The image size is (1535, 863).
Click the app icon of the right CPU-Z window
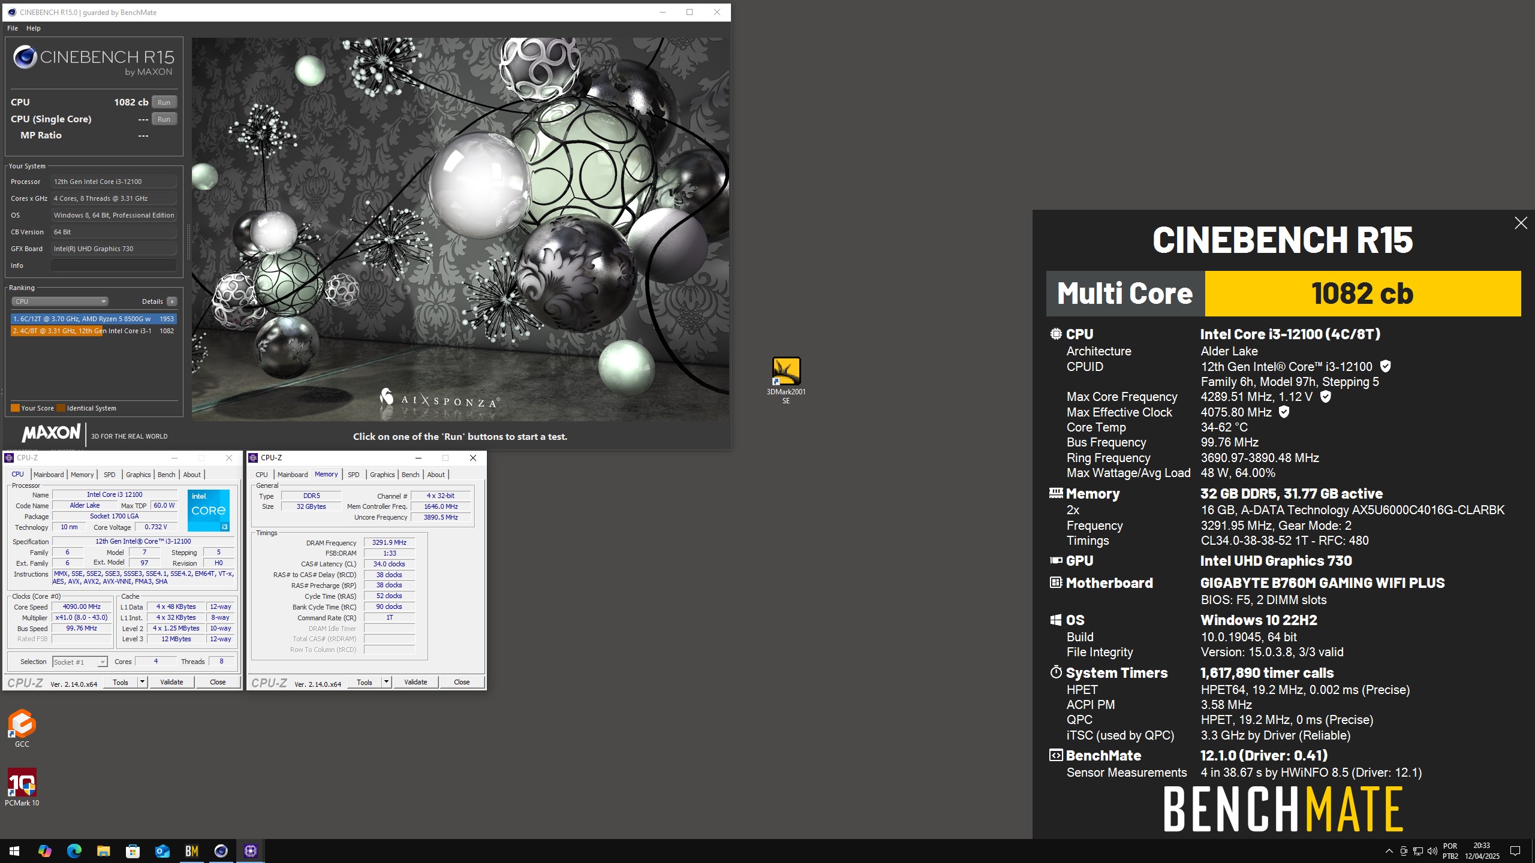(x=253, y=458)
